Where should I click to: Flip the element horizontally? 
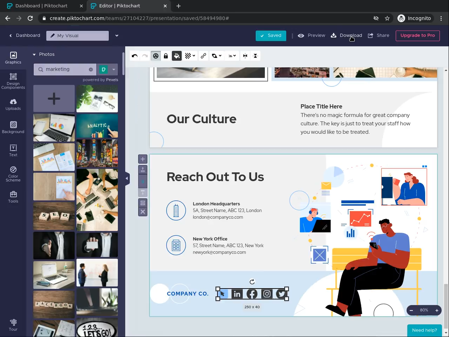(245, 56)
